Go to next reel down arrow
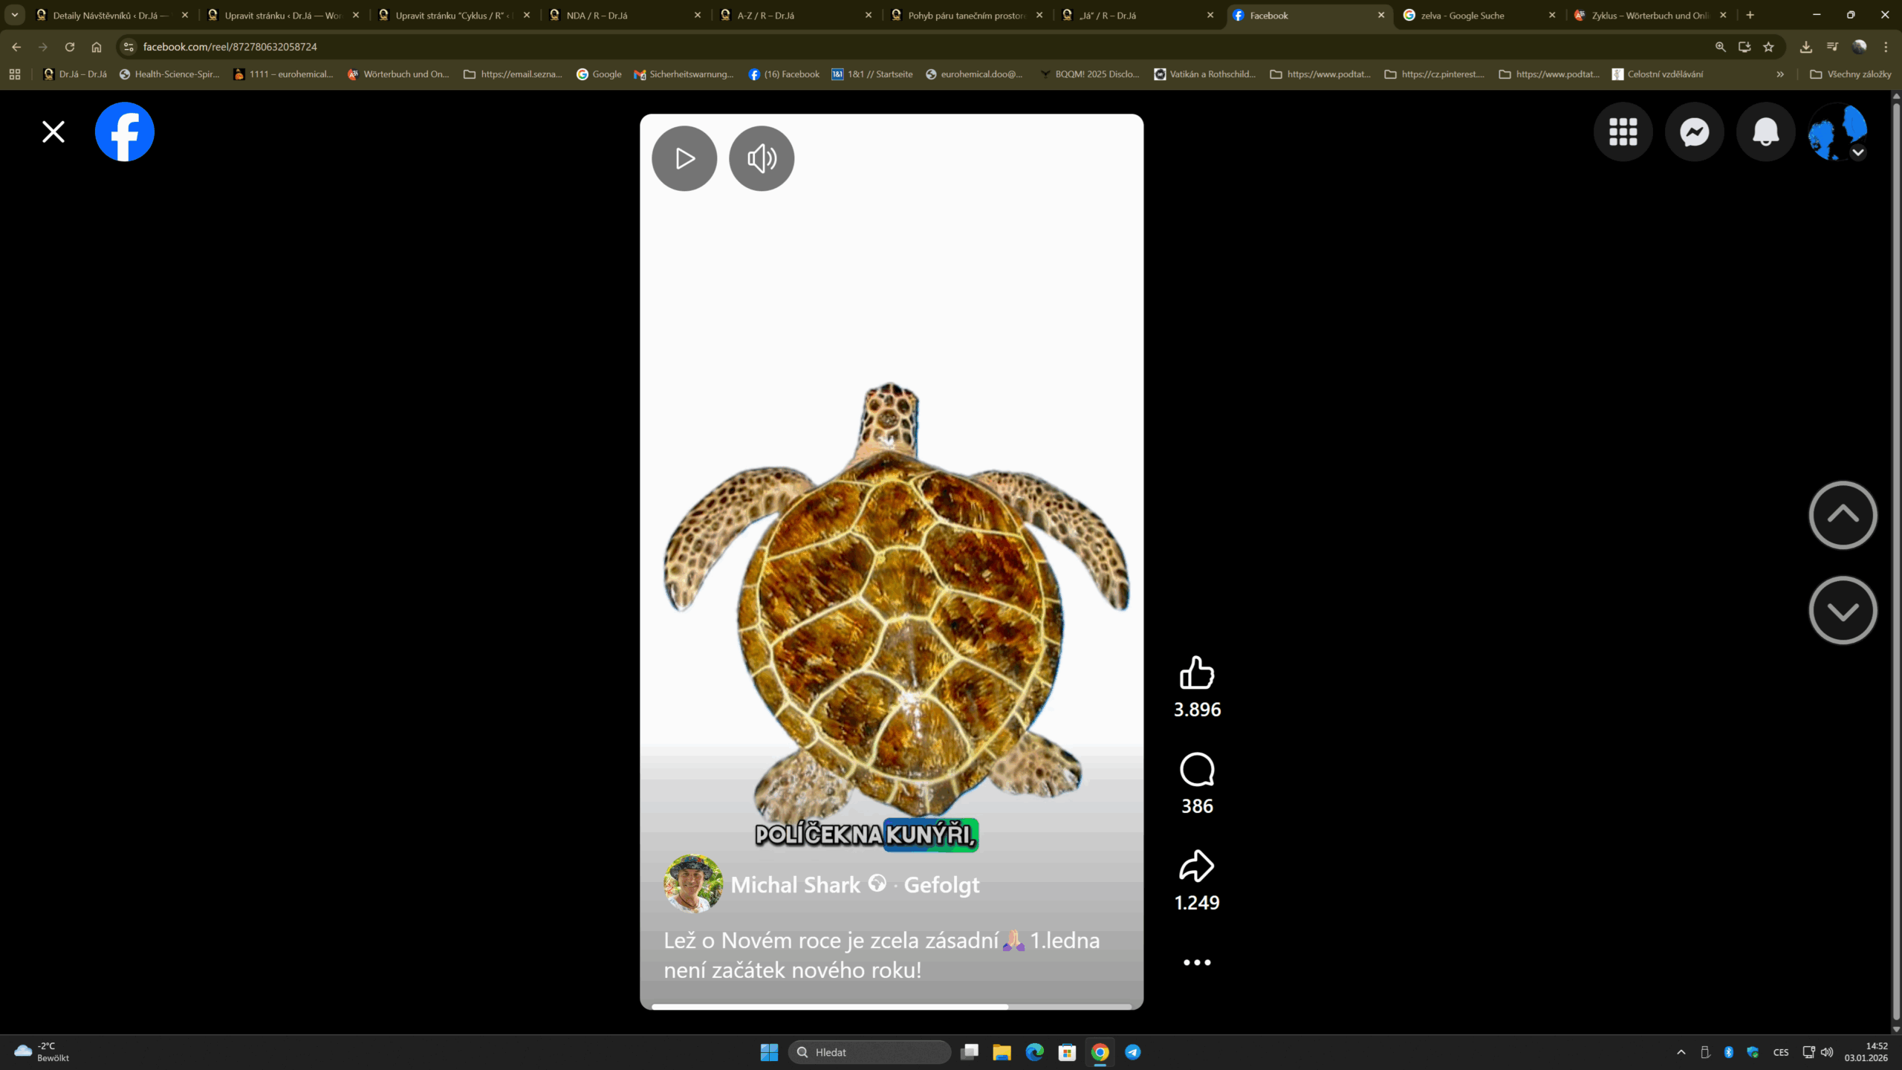 1843,610
